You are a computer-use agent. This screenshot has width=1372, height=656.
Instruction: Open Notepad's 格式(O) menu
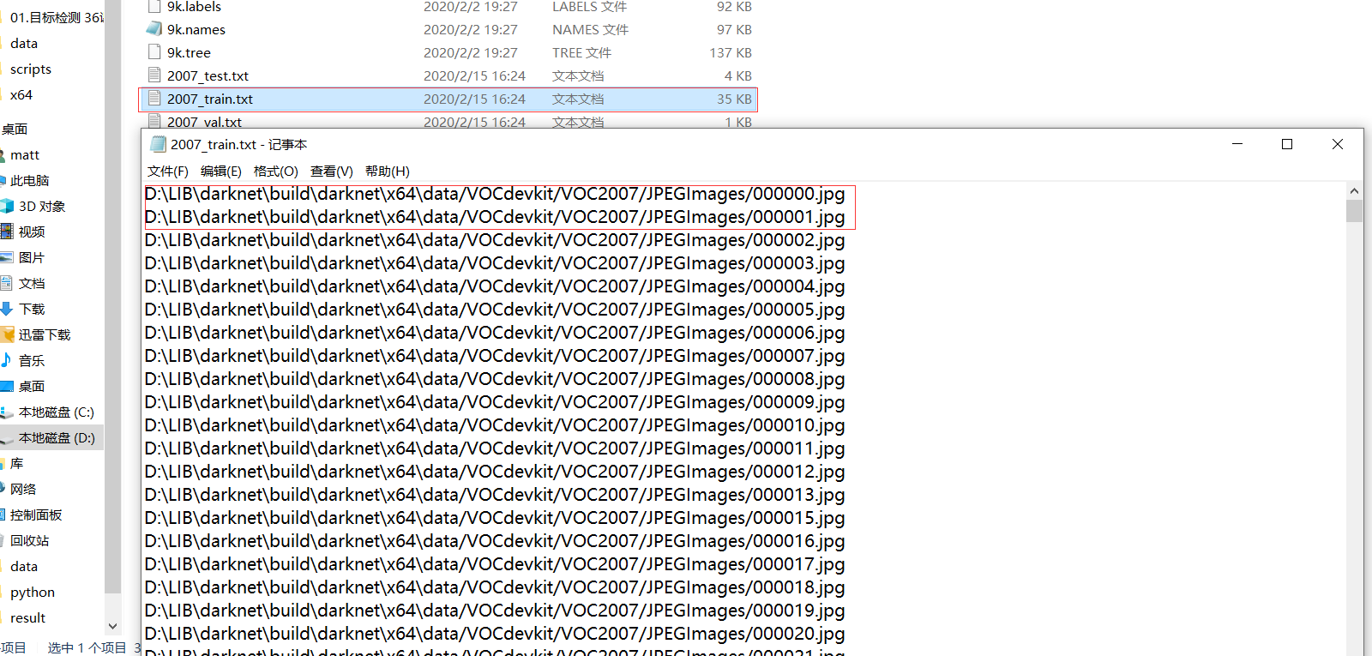276,172
